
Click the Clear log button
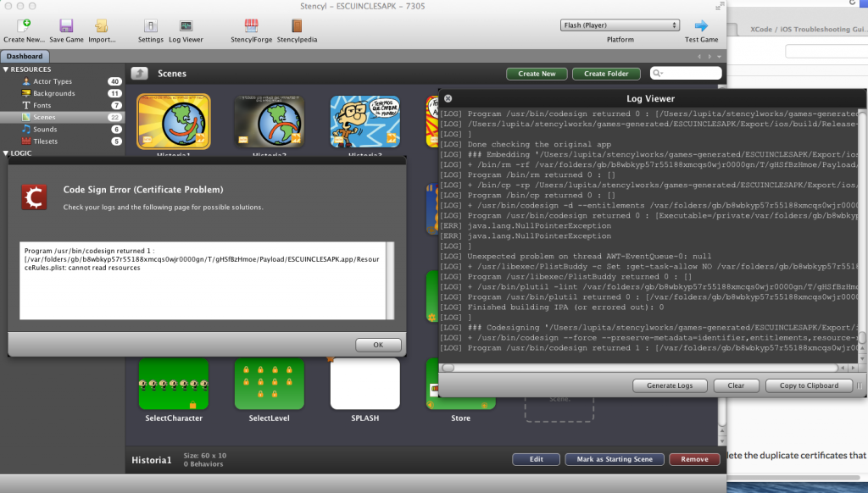tap(736, 385)
